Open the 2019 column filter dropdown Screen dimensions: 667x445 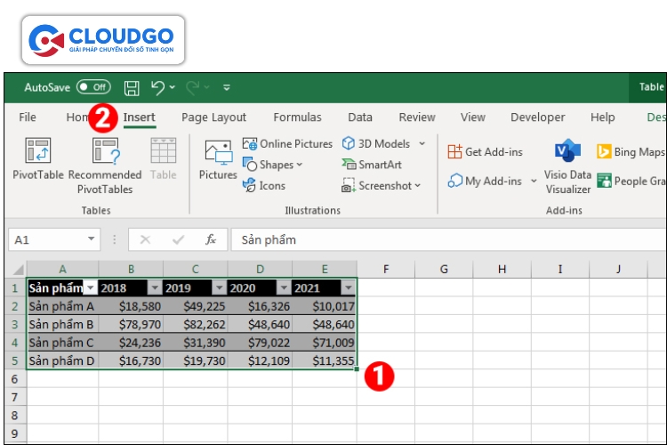[219, 288]
